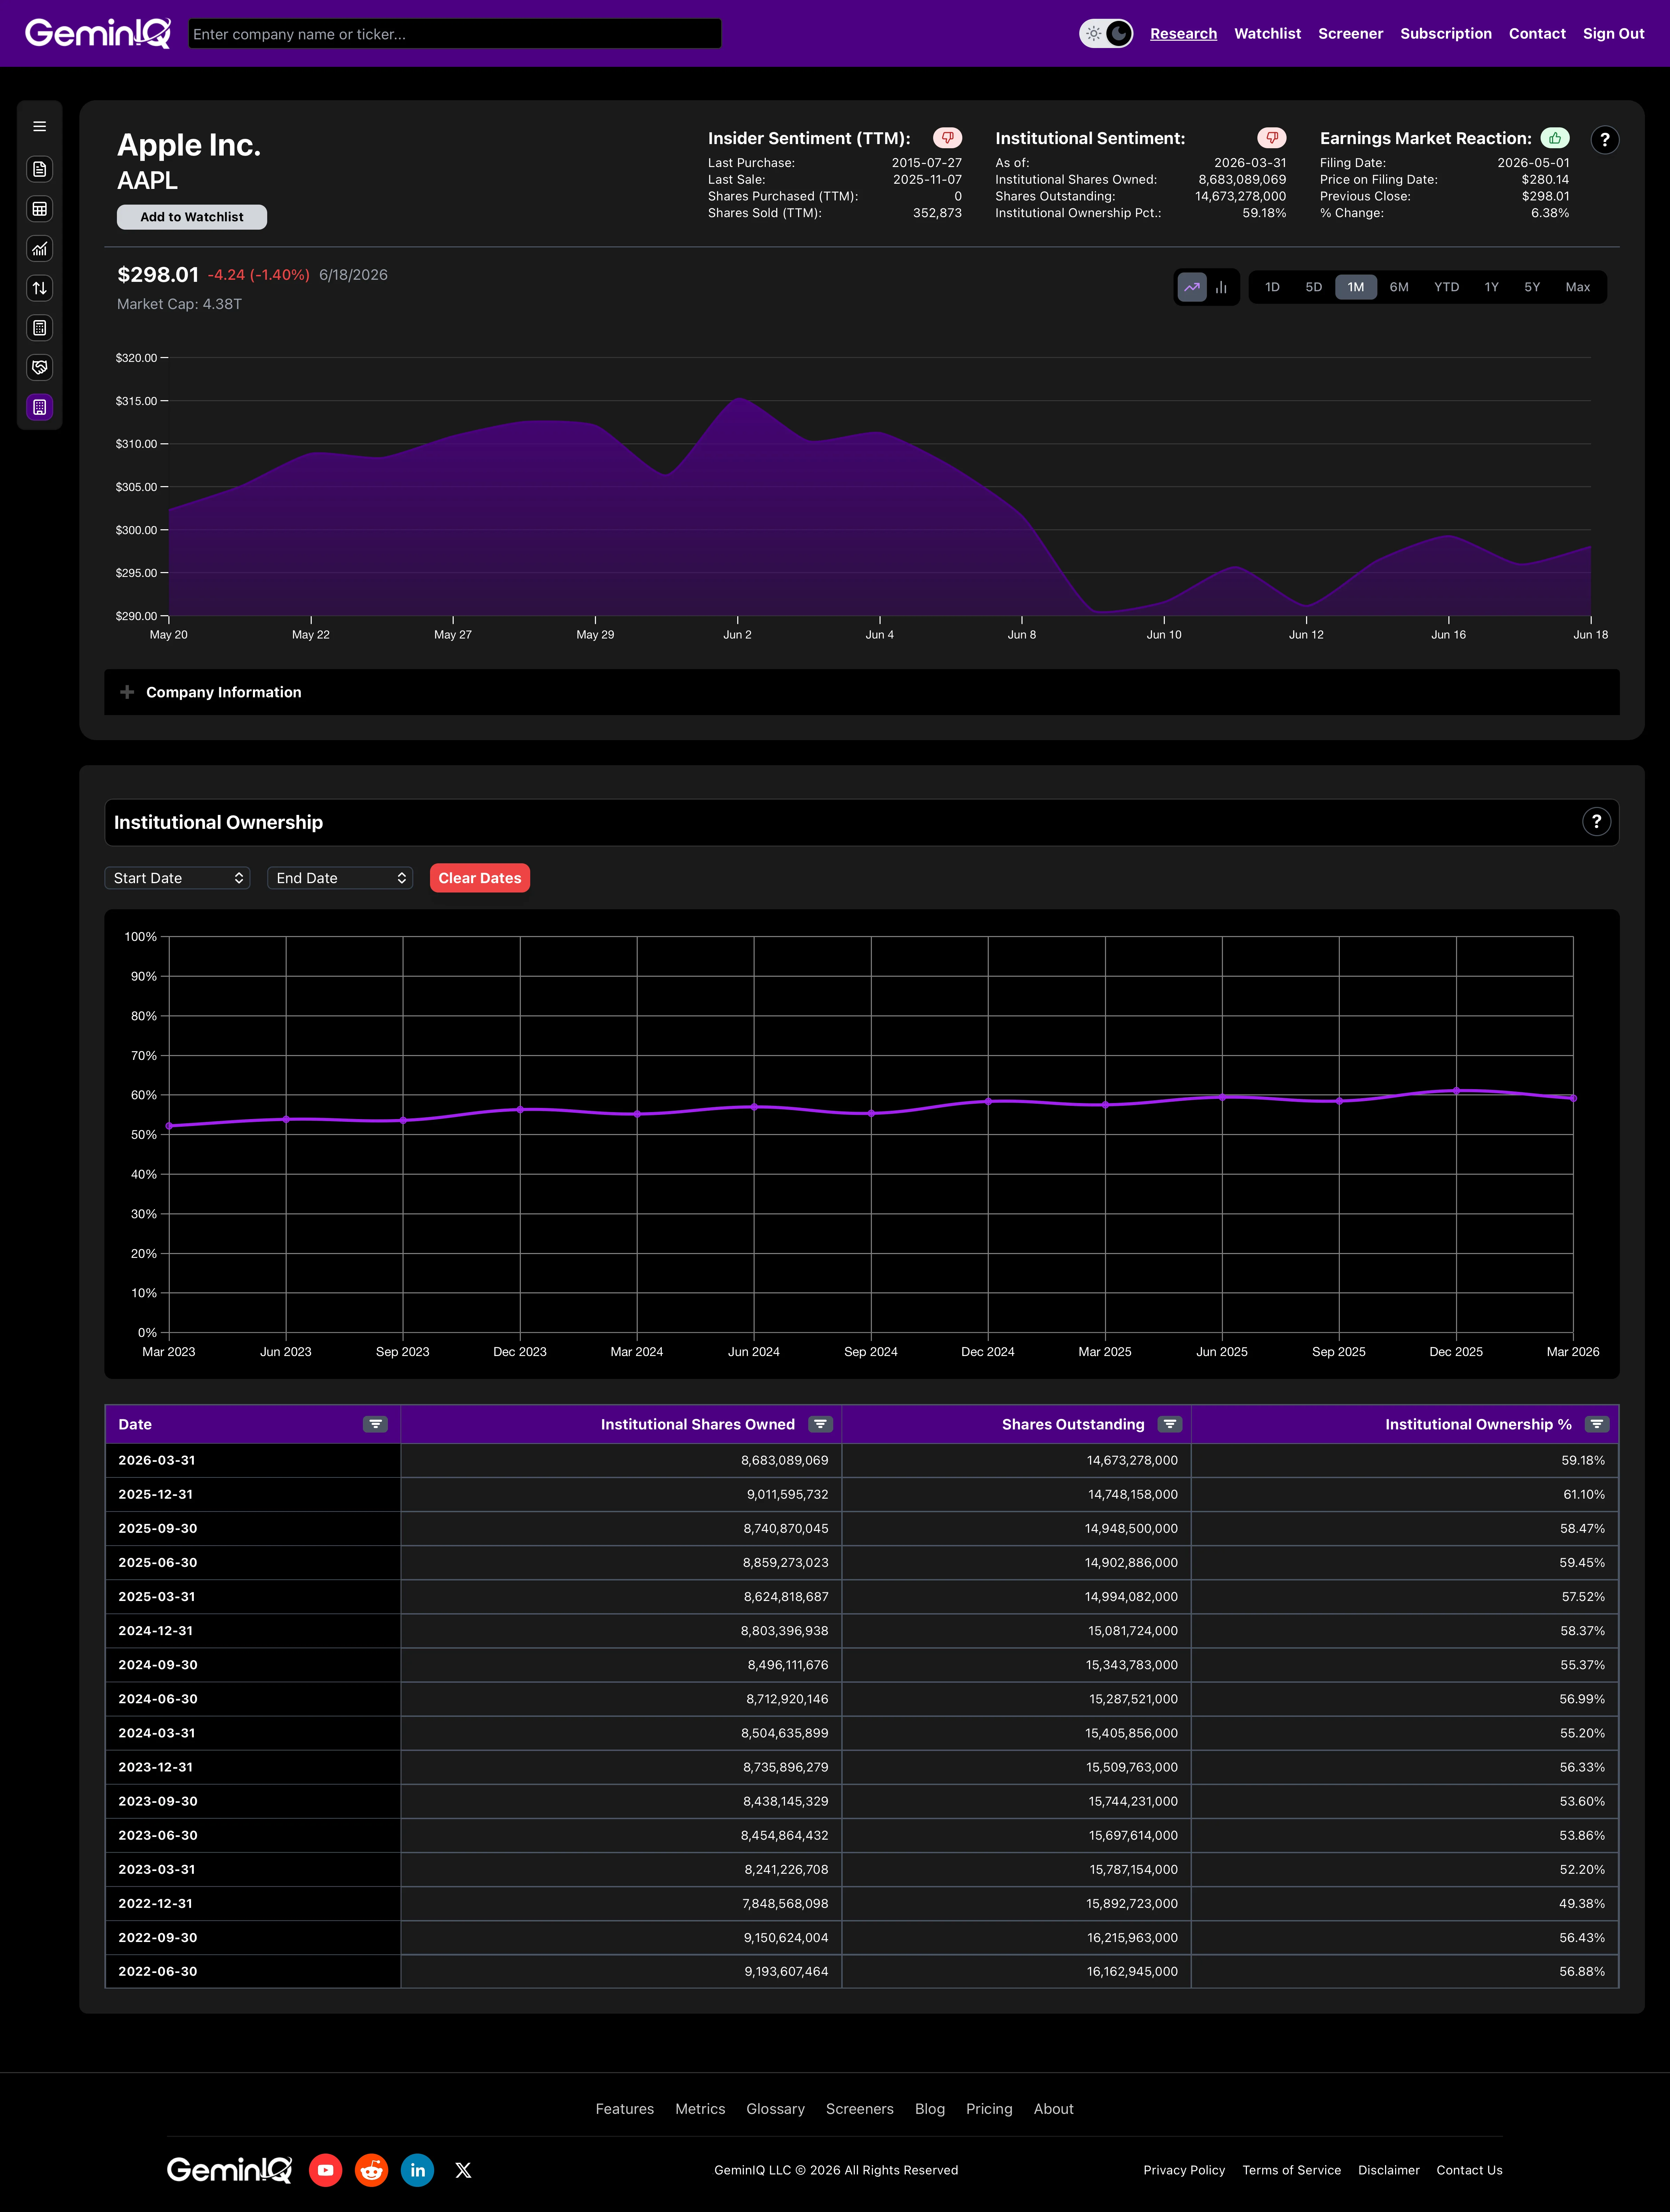The image size is (1670, 2212).
Task: Open the Pricing footer link
Action: (989, 2109)
